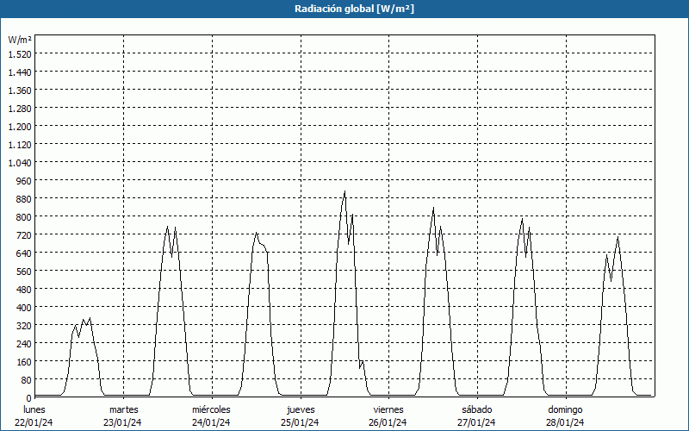Click the 26/01/24 date label

tap(388, 422)
